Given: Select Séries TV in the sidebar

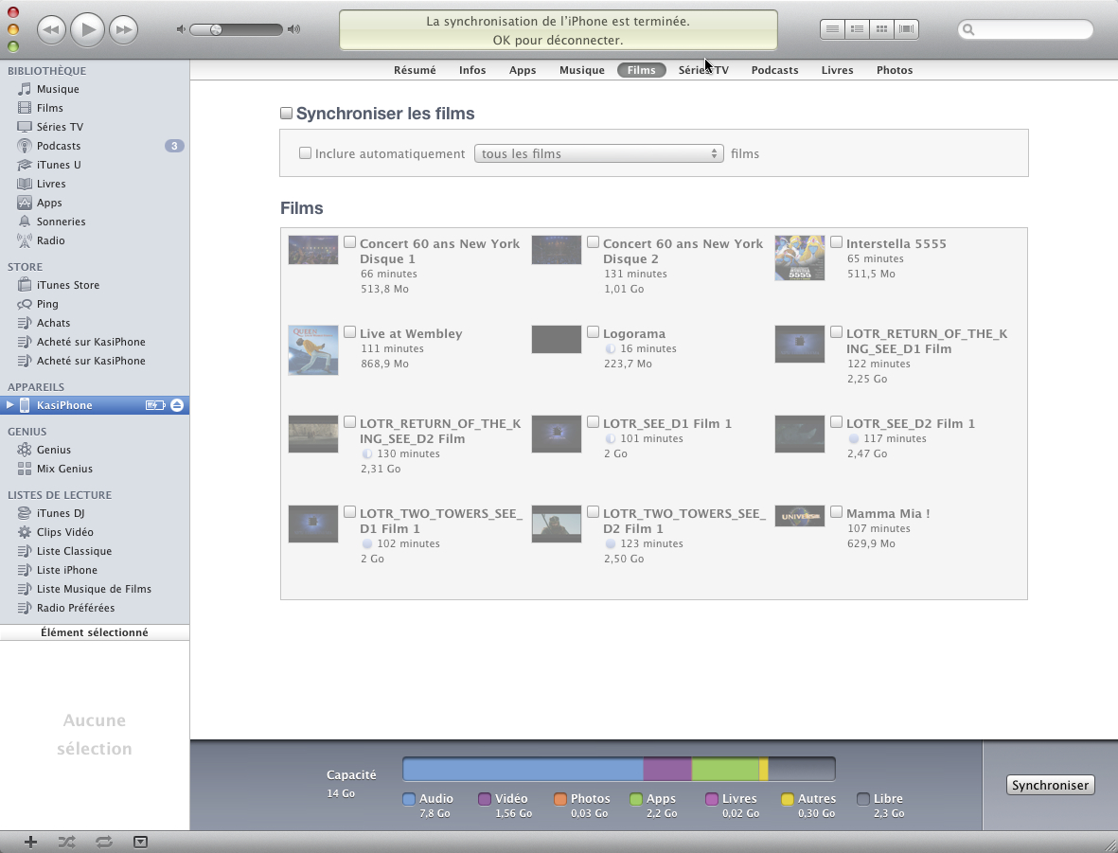Looking at the screenshot, I should click(x=60, y=127).
